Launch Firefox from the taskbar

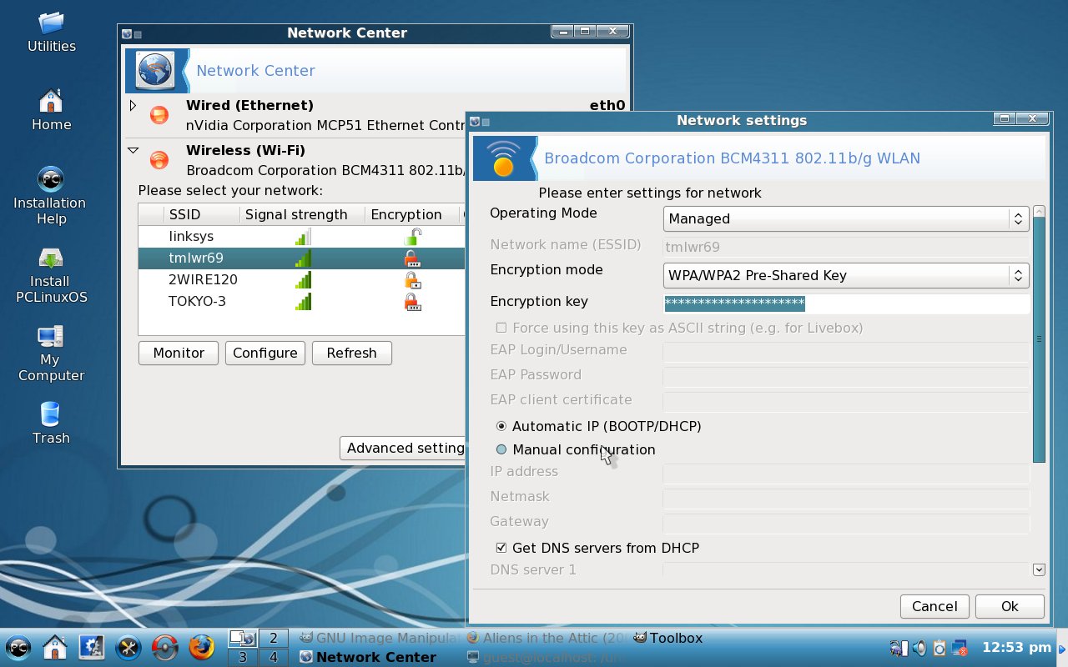click(201, 646)
